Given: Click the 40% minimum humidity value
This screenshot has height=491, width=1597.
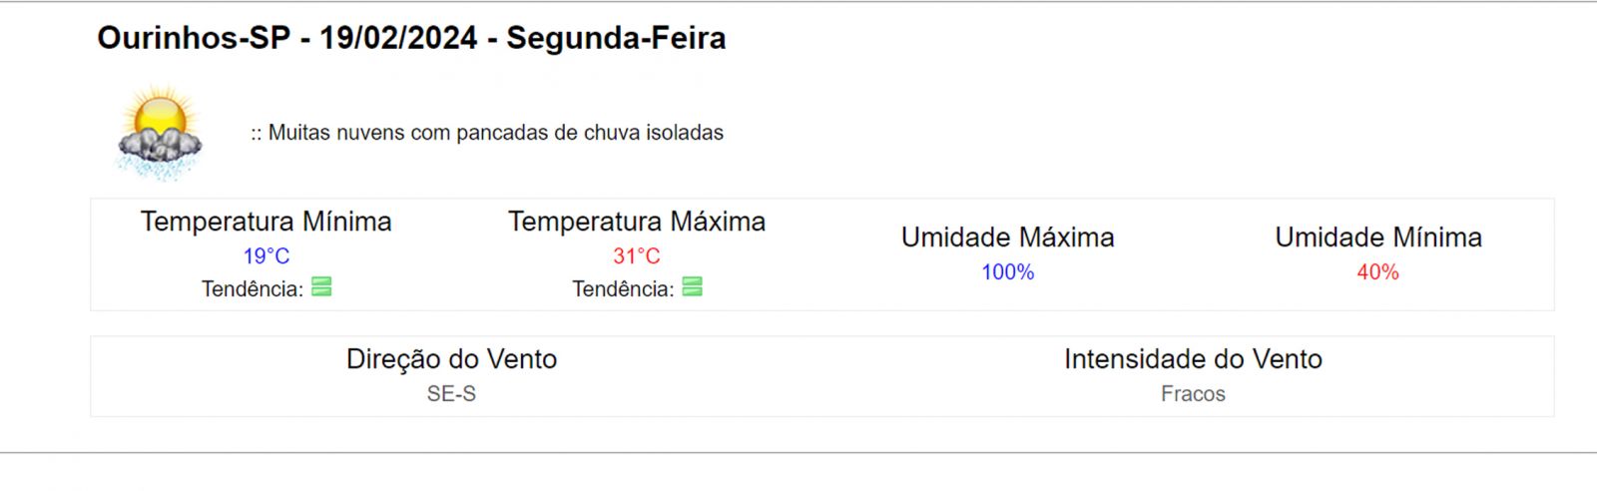Looking at the screenshot, I should coord(1378,272).
